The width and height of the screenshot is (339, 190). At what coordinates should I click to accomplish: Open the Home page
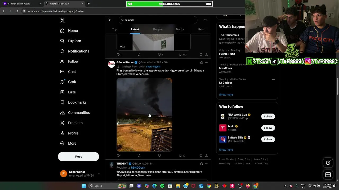tap(69, 31)
